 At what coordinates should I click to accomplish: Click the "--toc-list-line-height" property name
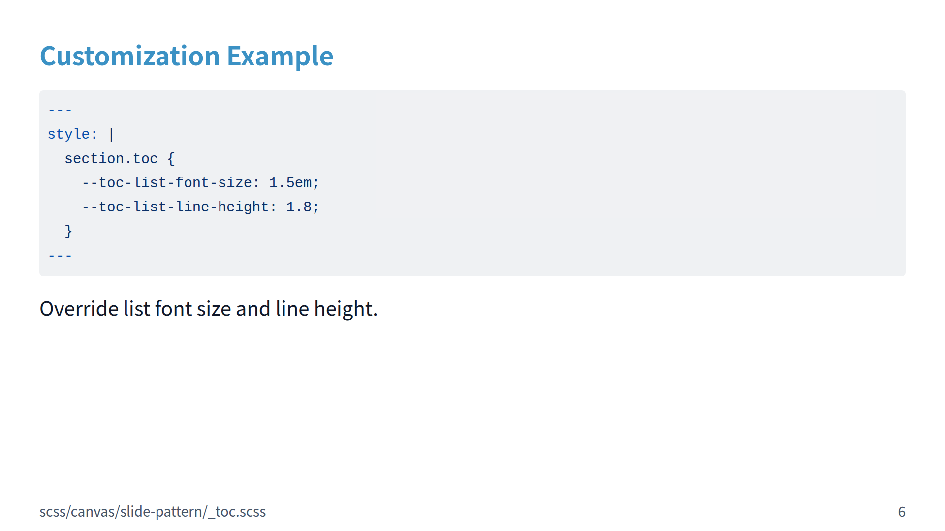click(x=175, y=207)
